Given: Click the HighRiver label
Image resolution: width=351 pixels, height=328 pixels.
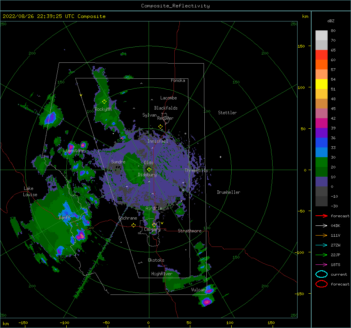Looking at the screenshot, I should [162, 274].
